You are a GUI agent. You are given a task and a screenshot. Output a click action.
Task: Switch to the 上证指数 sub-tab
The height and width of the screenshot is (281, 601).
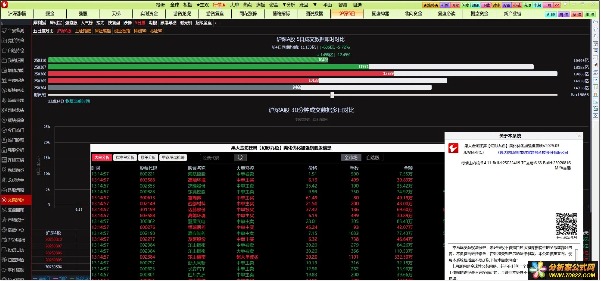click(83, 31)
